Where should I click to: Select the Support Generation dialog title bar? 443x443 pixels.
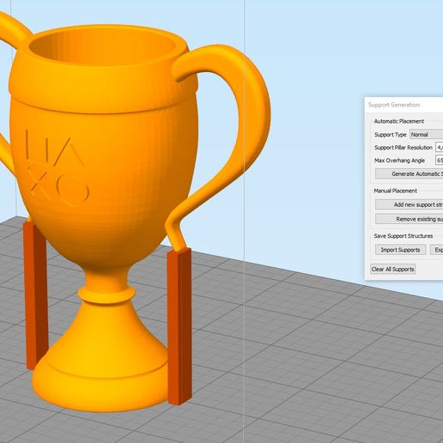[x=404, y=105]
